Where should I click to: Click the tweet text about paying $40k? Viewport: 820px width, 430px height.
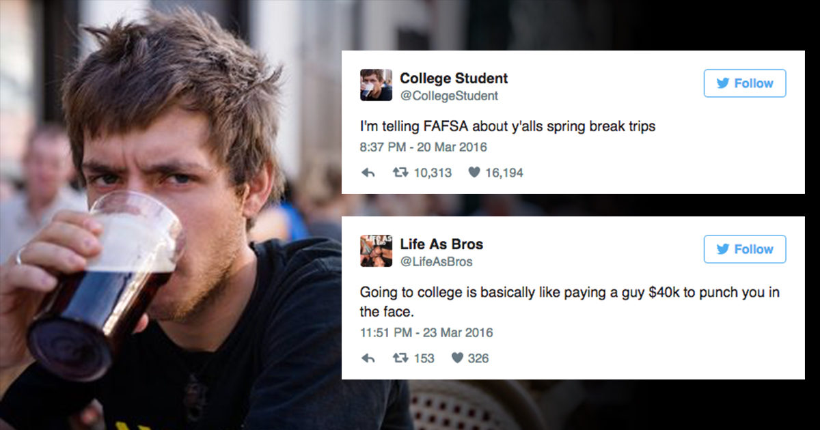click(570, 302)
